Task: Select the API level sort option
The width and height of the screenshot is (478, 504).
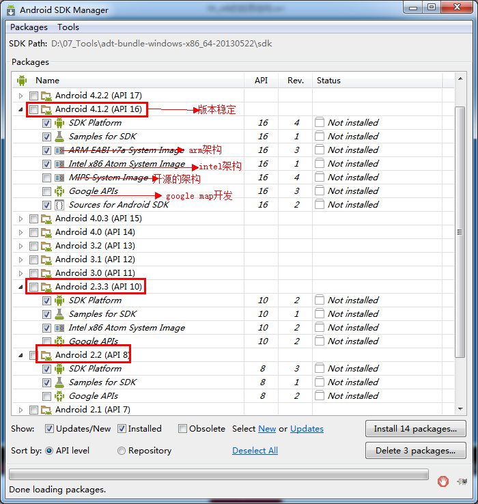Action: point(49,451)
